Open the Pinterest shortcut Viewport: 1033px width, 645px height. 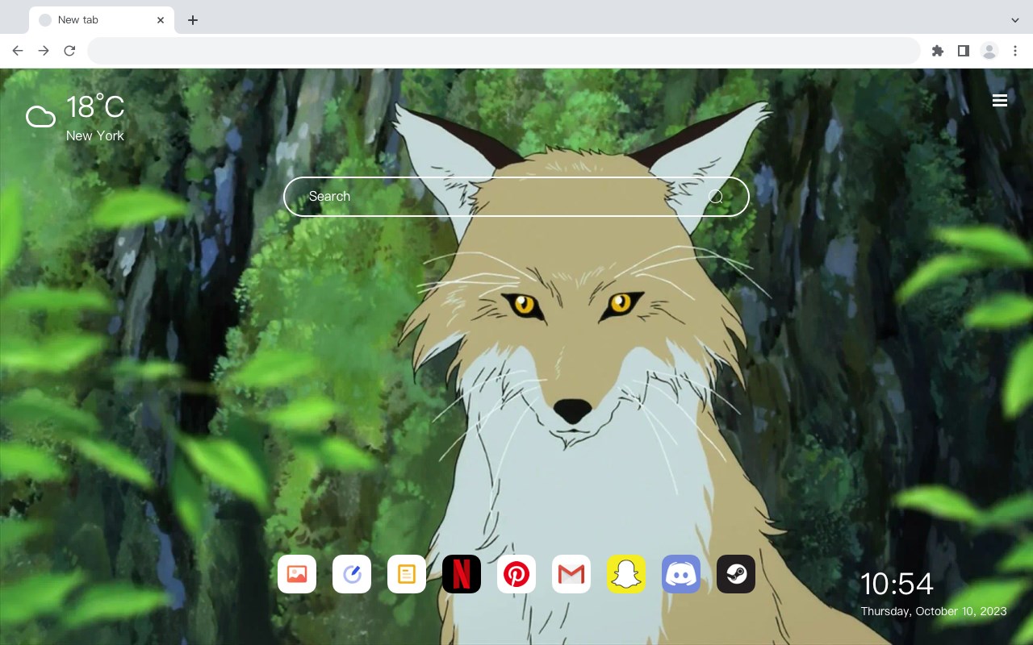pyautogui.click(x=516, y=574)
